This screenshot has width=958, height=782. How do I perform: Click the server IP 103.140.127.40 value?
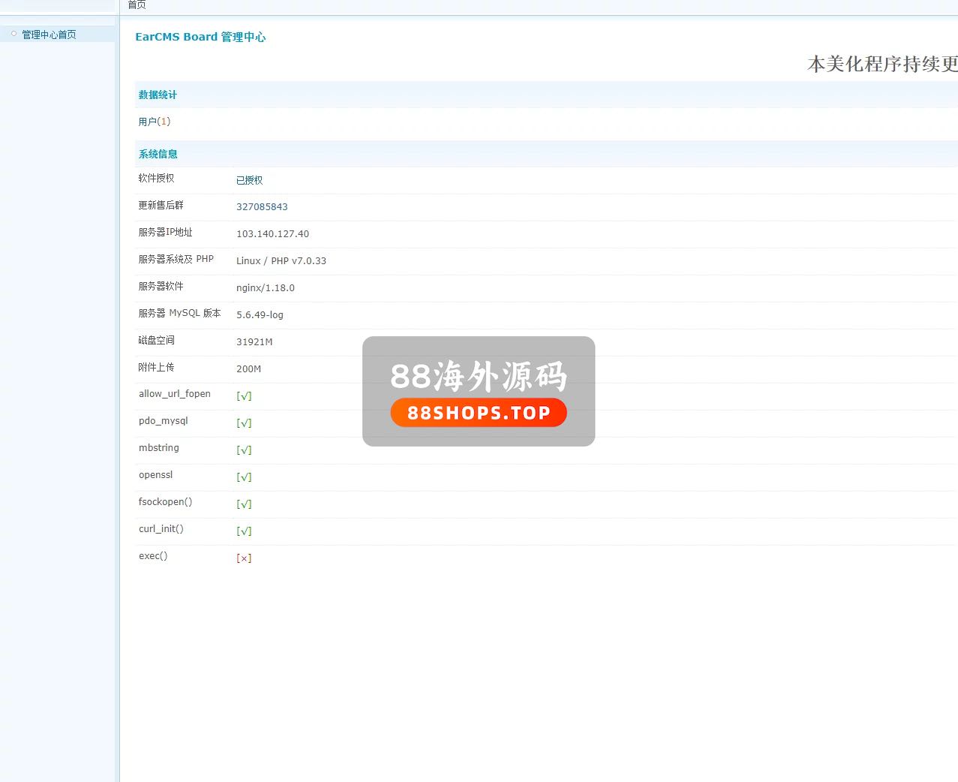click(272, 234)
